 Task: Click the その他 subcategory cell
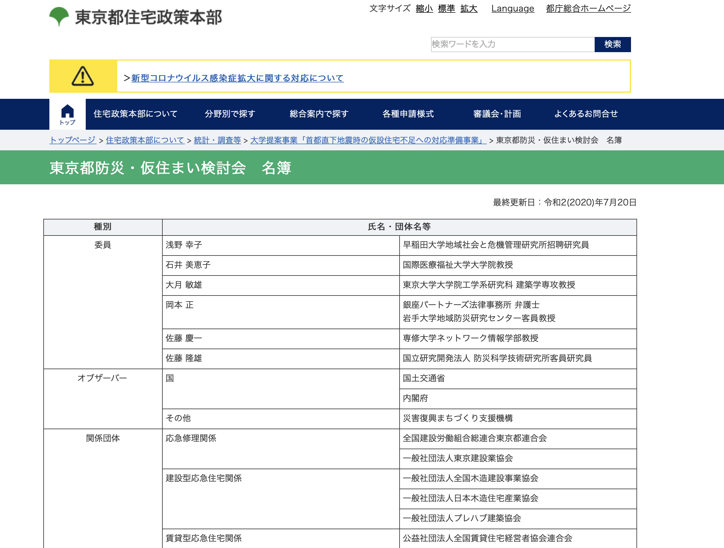(281, 419)
